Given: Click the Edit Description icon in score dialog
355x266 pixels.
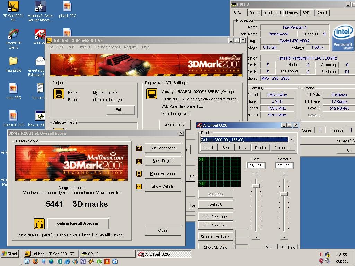Looking at the screenshot, I should click(139, 148).
